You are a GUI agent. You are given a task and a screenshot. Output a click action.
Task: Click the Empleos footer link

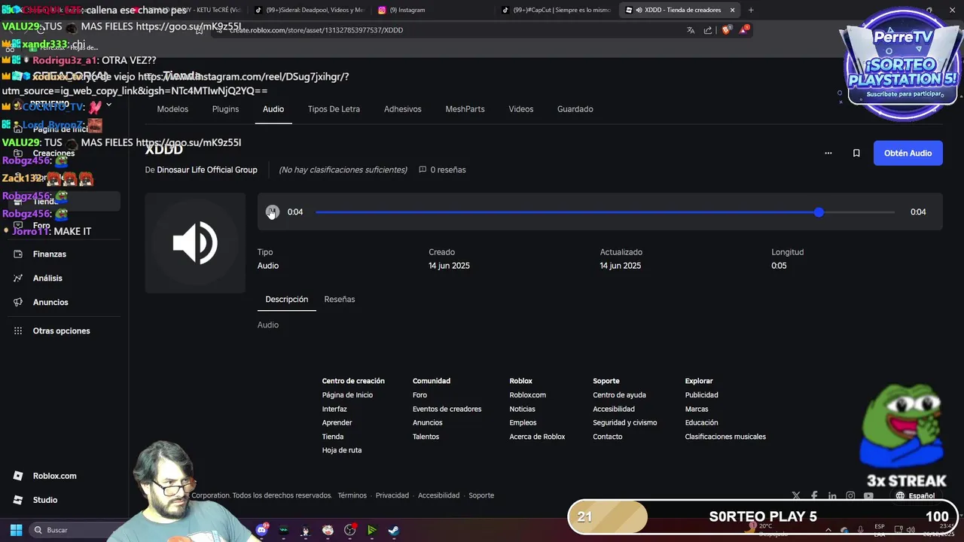click(523, 423)
